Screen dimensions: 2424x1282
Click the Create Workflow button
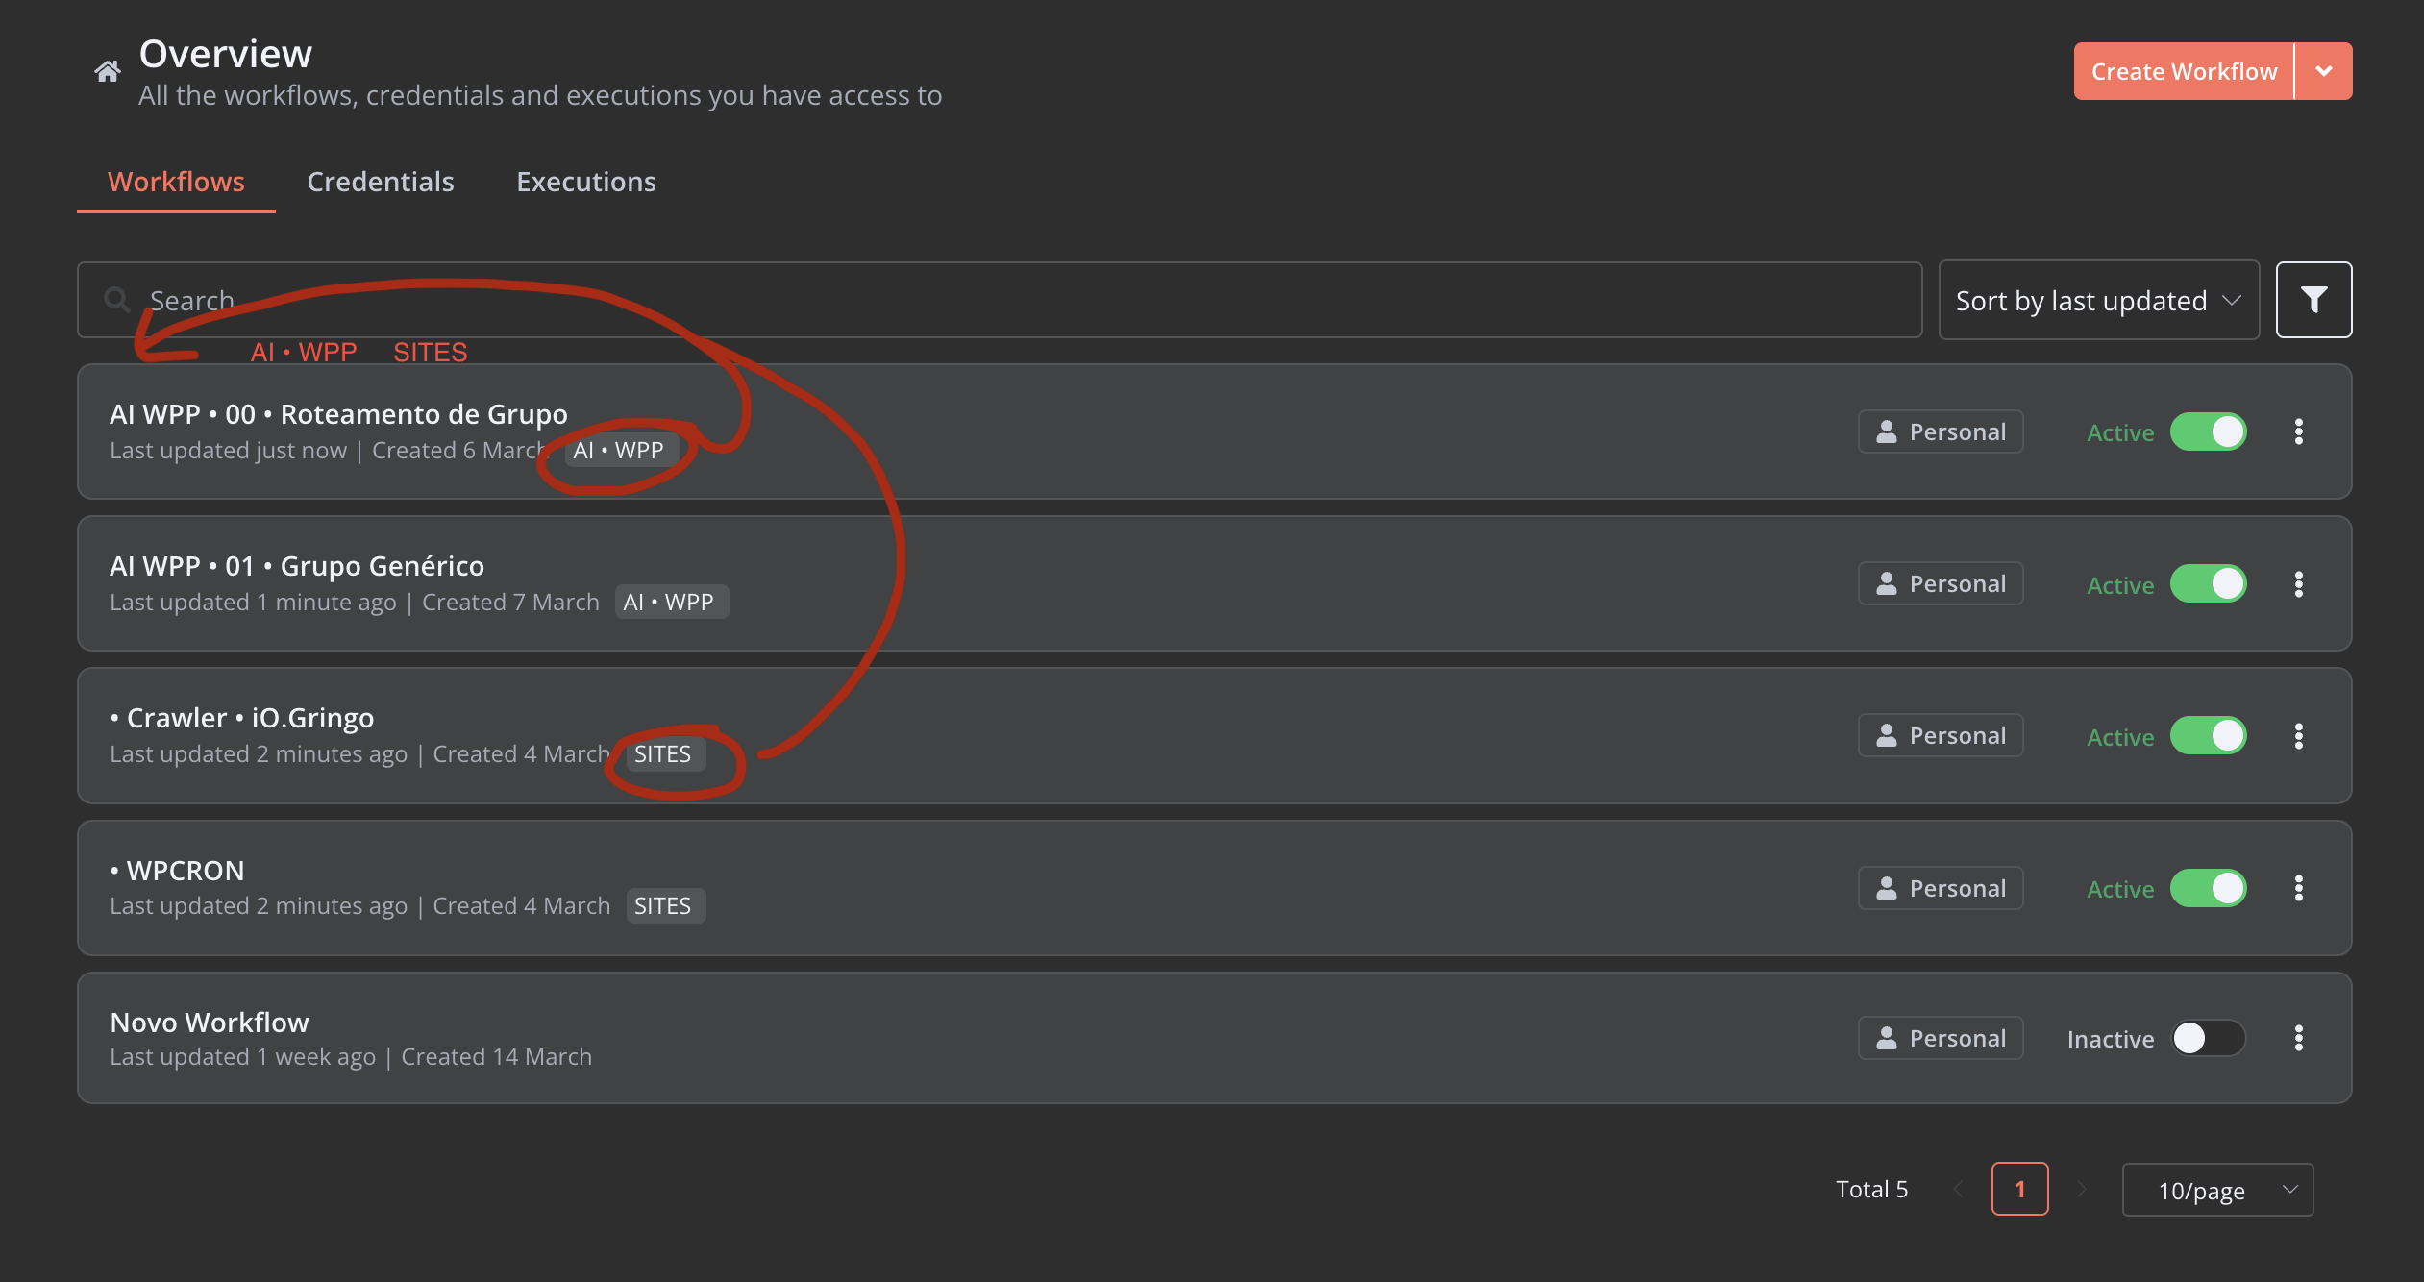[x=2184, y=71]
